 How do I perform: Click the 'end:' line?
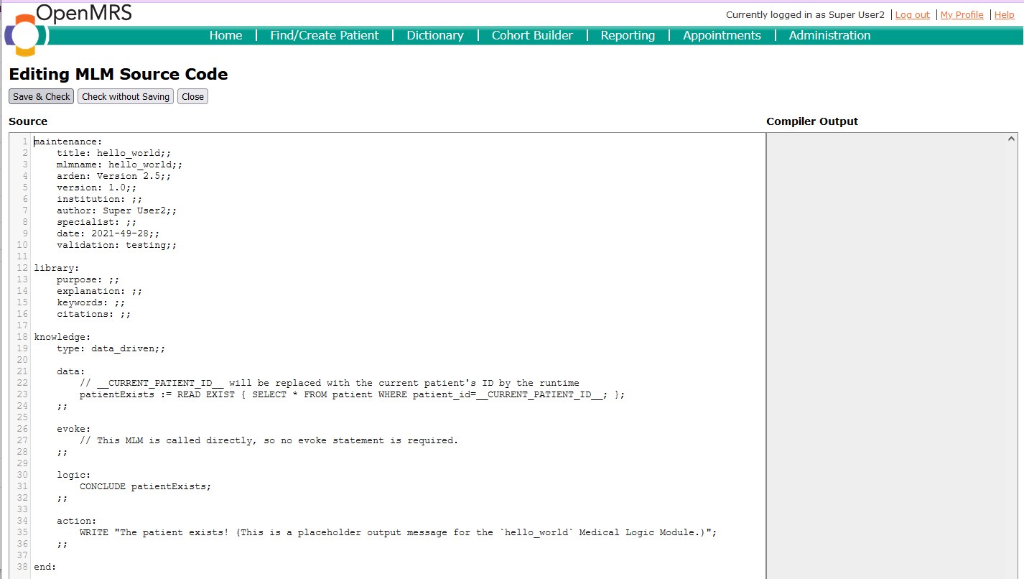(45, 567)
